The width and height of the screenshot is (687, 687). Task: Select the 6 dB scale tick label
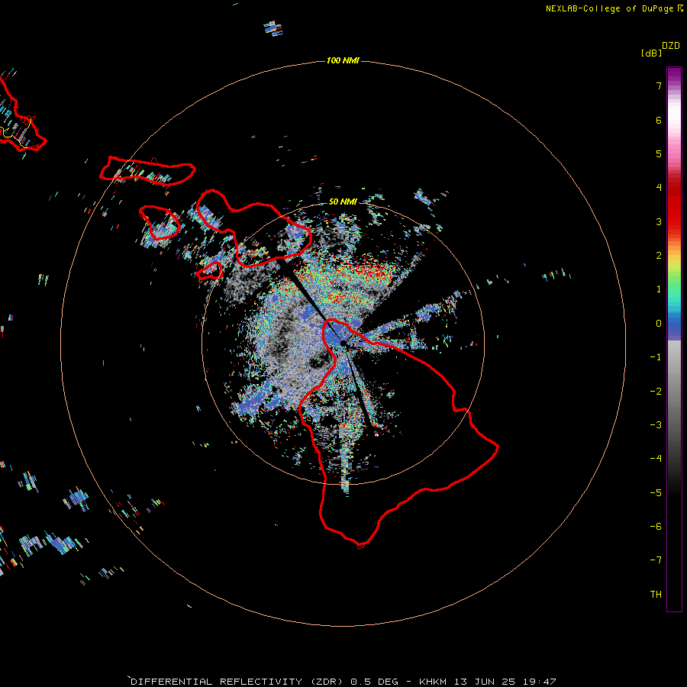point(659,120)
